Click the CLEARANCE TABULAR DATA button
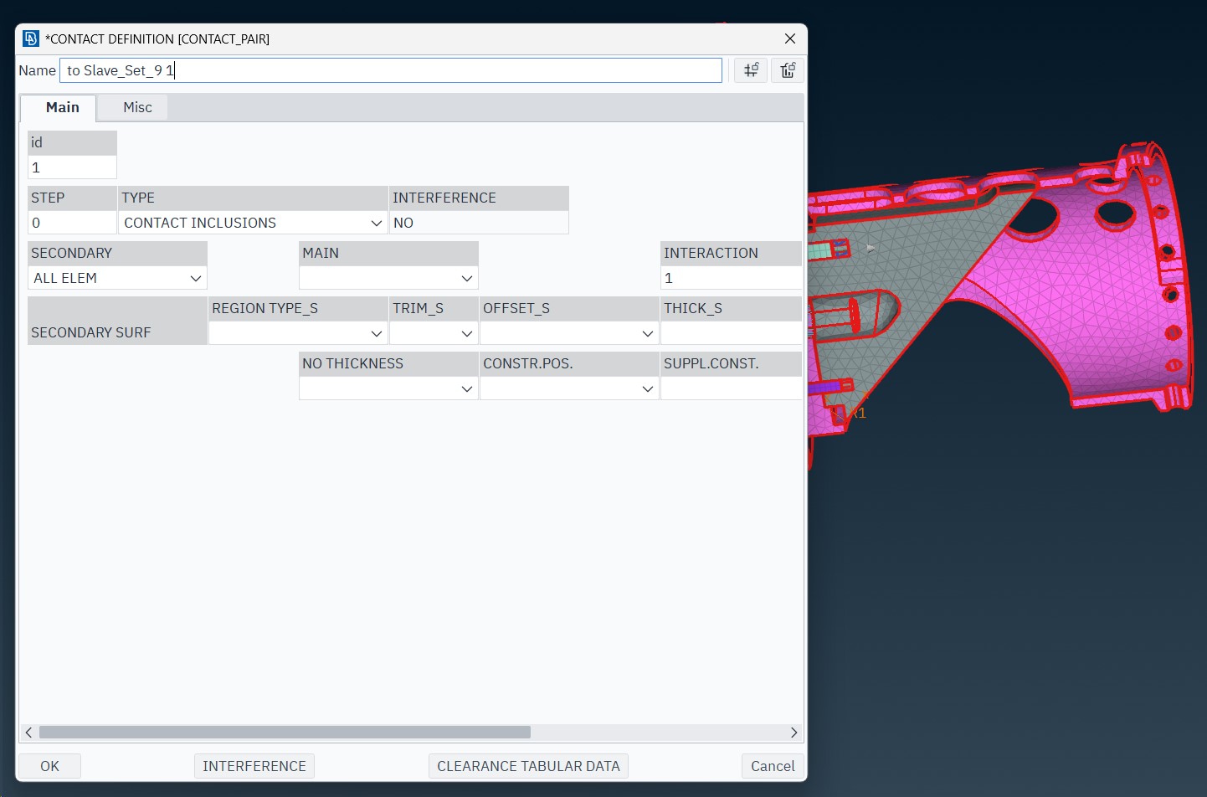The width and height of the screenshot is (1207, 797). (528, 766)
